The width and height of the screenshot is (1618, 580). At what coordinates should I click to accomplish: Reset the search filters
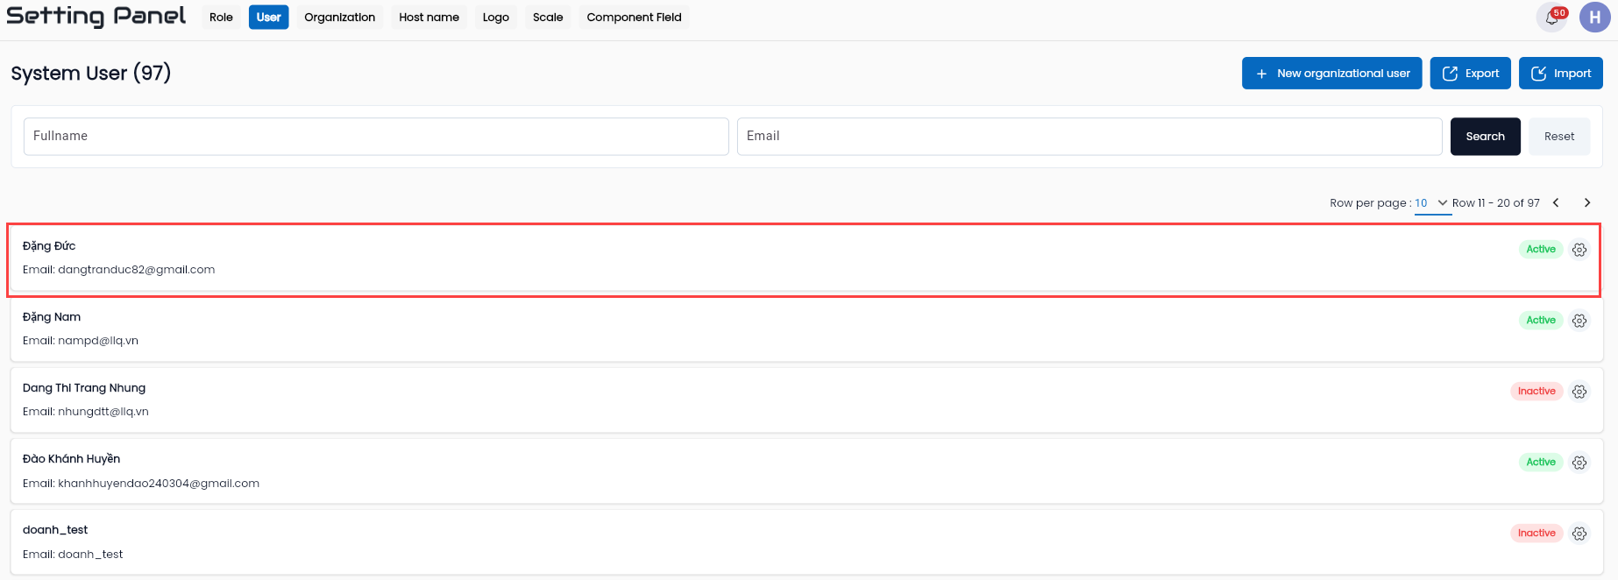(x=1558, y=137)
